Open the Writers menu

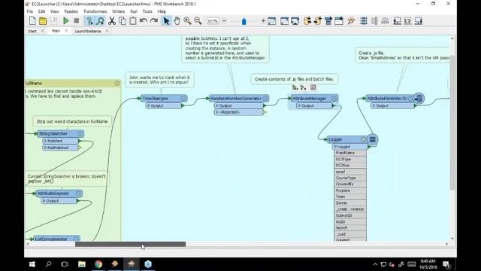coord(119,11)
